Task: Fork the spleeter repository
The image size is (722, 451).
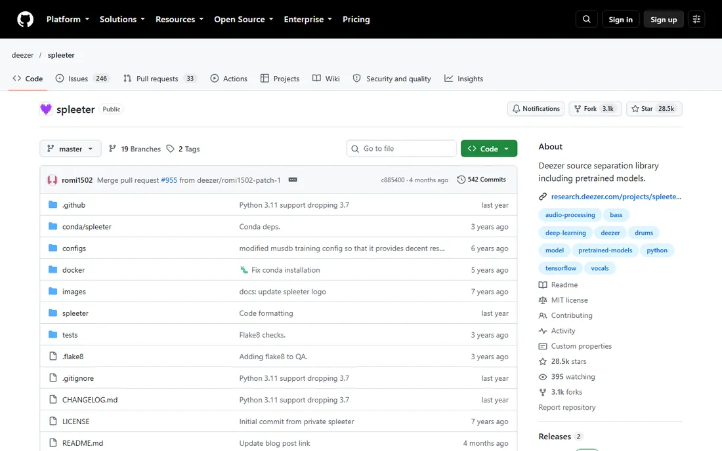Action: [x=595, y=109]
